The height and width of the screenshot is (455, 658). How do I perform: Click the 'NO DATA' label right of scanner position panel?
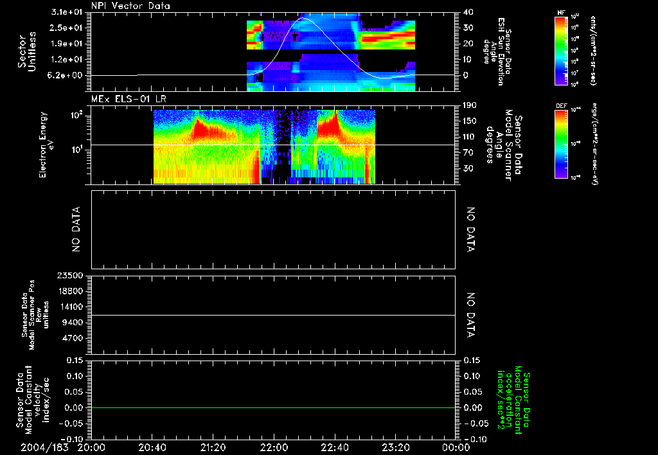pyautogui.click(x=470, y=316)
